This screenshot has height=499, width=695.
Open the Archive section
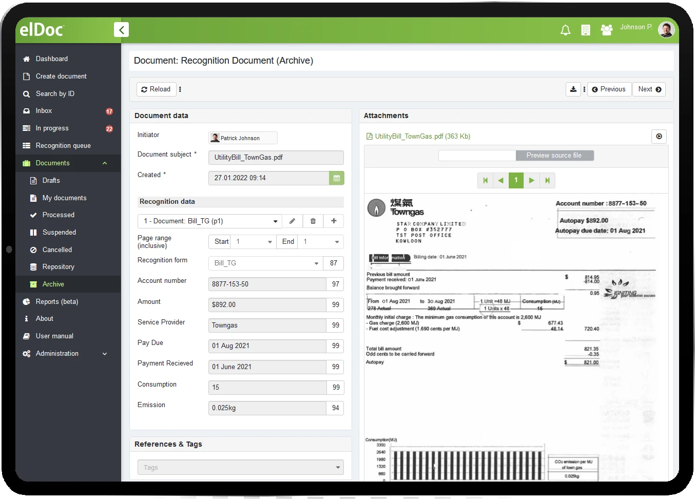tap(53, 284)
